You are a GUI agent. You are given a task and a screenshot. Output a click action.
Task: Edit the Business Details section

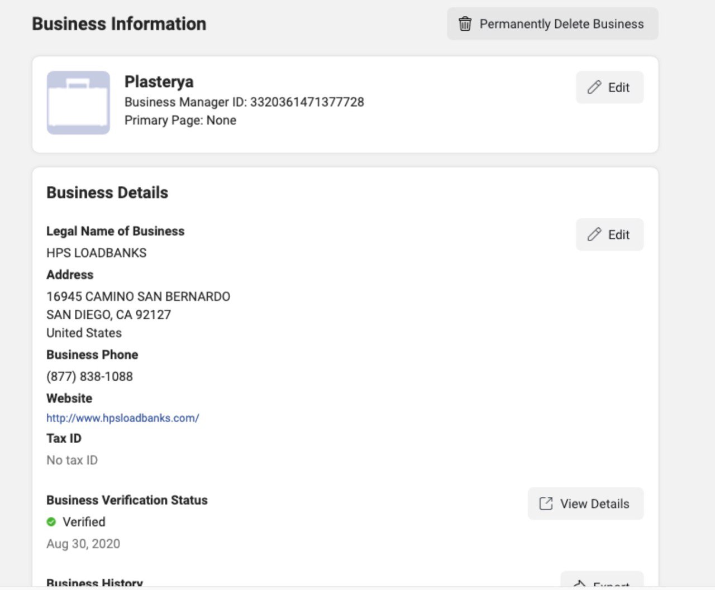click(609, 235)
